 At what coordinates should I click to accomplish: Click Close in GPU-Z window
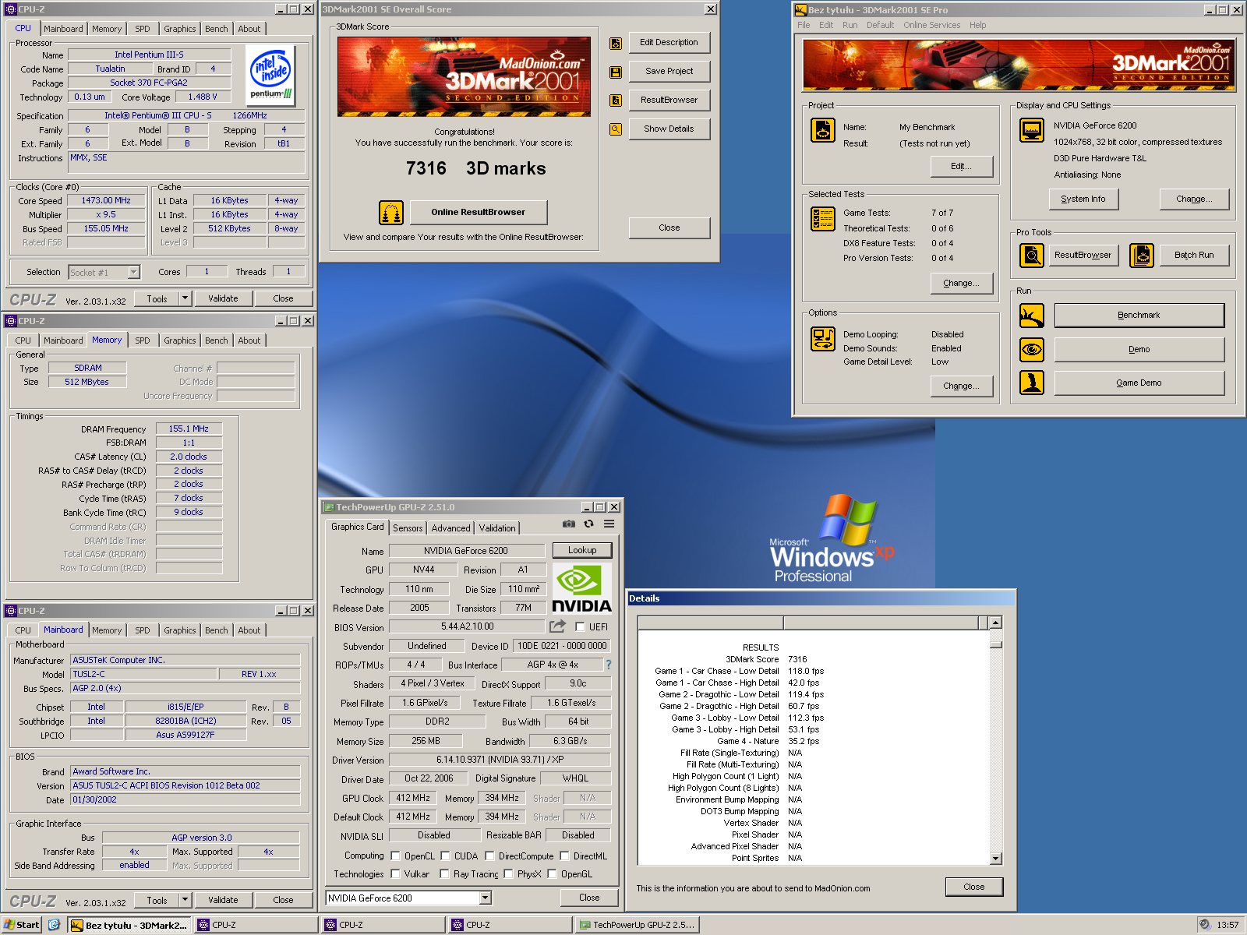click(589, 898)
